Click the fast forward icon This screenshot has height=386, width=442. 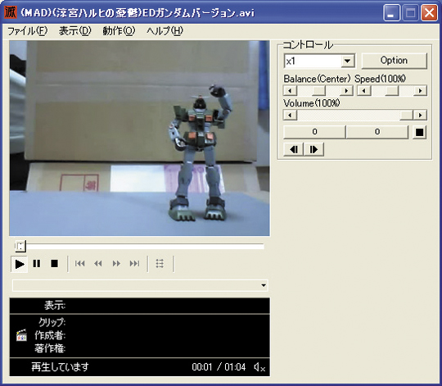(116, 264)
